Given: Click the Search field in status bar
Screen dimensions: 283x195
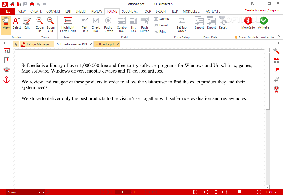Looking at the screenshot, I should 22,192.
